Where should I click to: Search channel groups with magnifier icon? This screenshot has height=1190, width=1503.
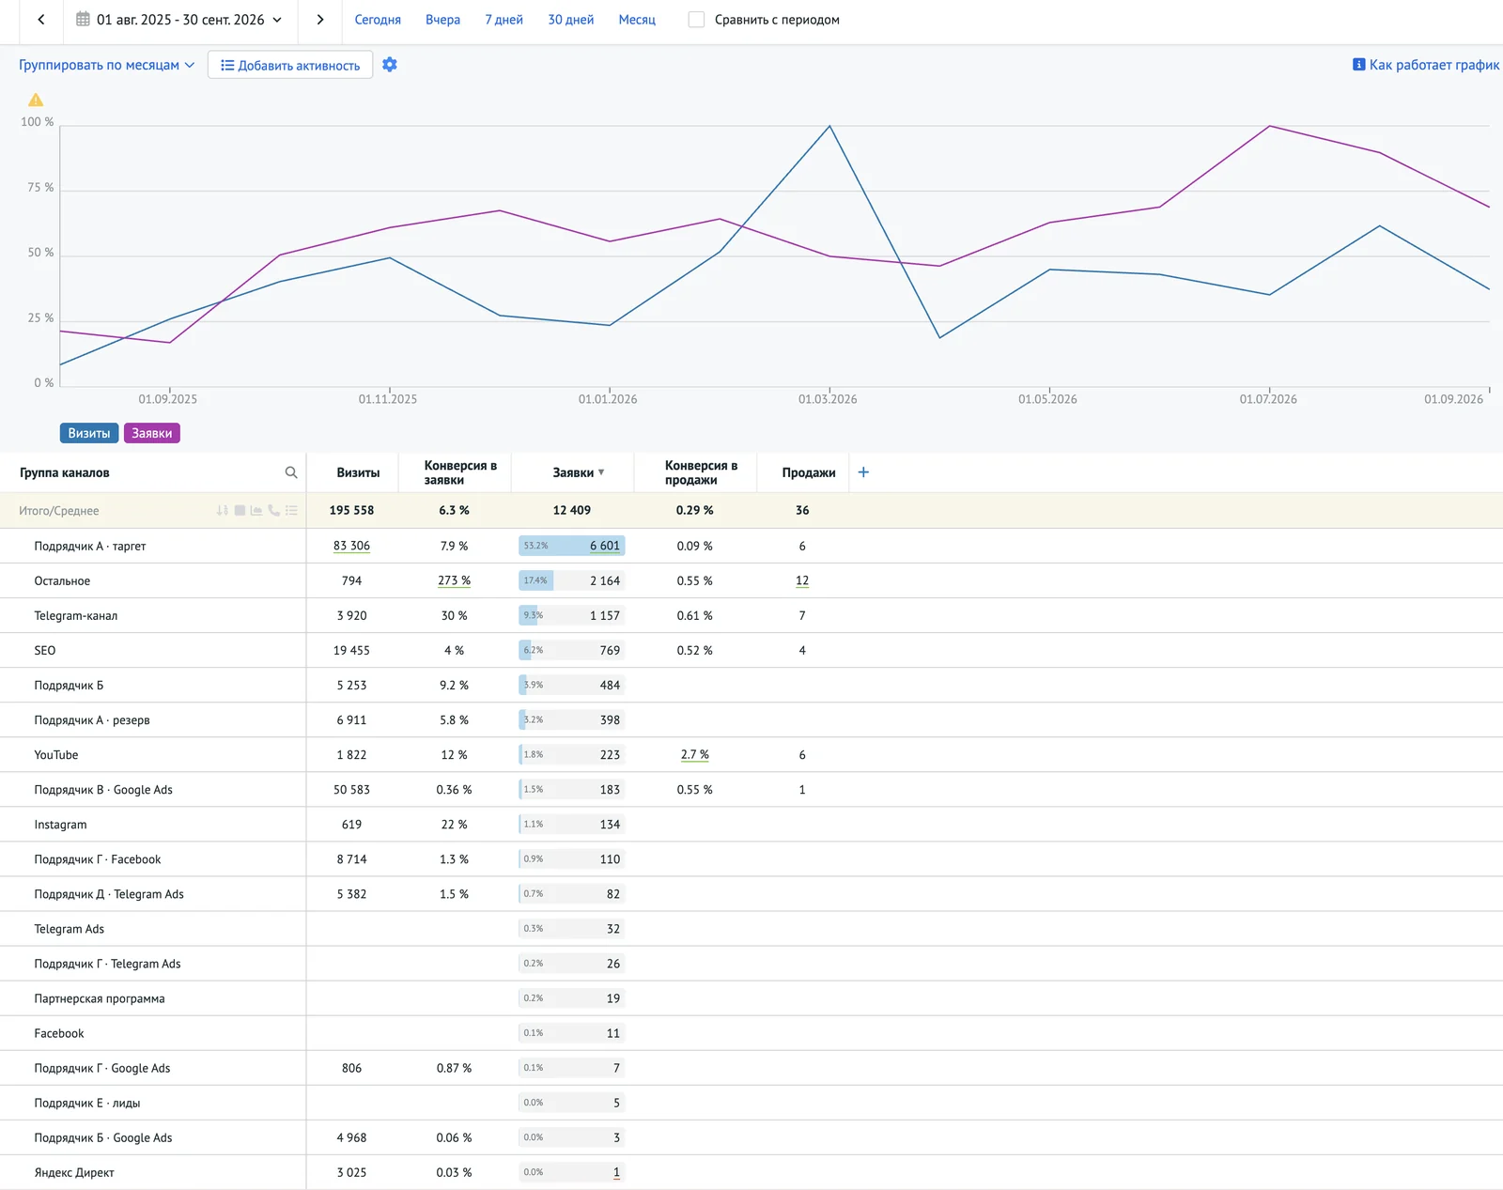click(x=291, y=472)
